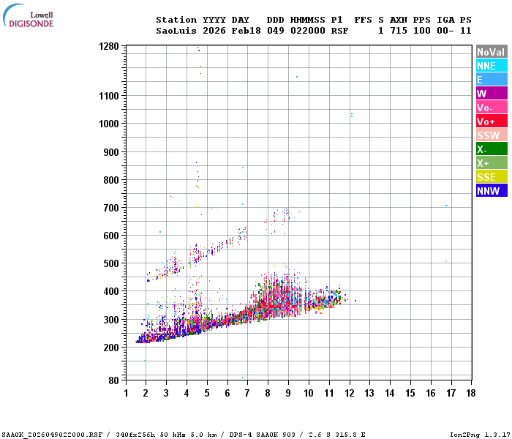Click the 16 MHz frequency axis label

pos(431,393)
